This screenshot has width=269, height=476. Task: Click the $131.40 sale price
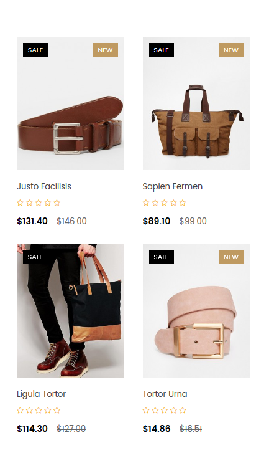tap(32, 221)
